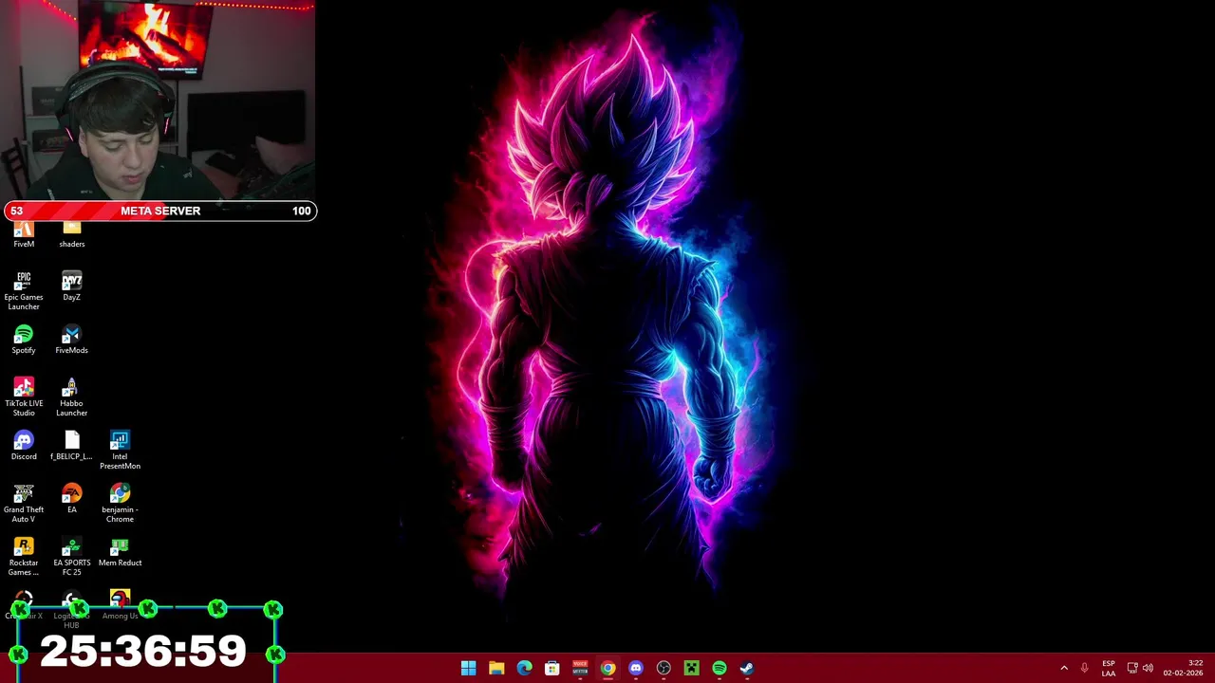Select Grand Theft Auto V desktop shortcut
The height and width of the screenshot is (683, 1215).
coord(24,504)
